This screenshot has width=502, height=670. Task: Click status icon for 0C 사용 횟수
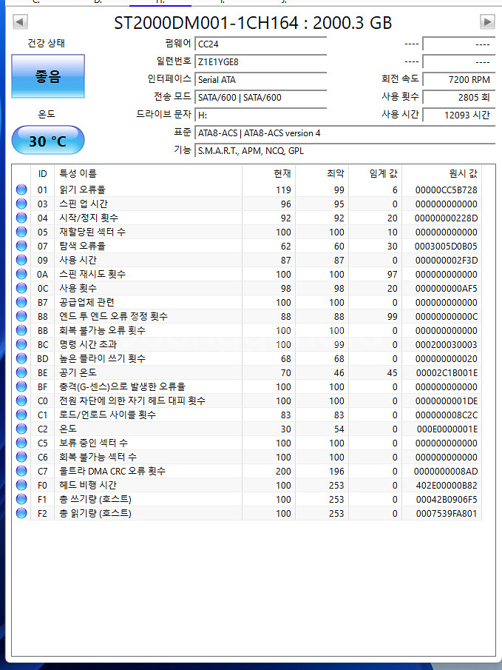[x=21, y=289]
